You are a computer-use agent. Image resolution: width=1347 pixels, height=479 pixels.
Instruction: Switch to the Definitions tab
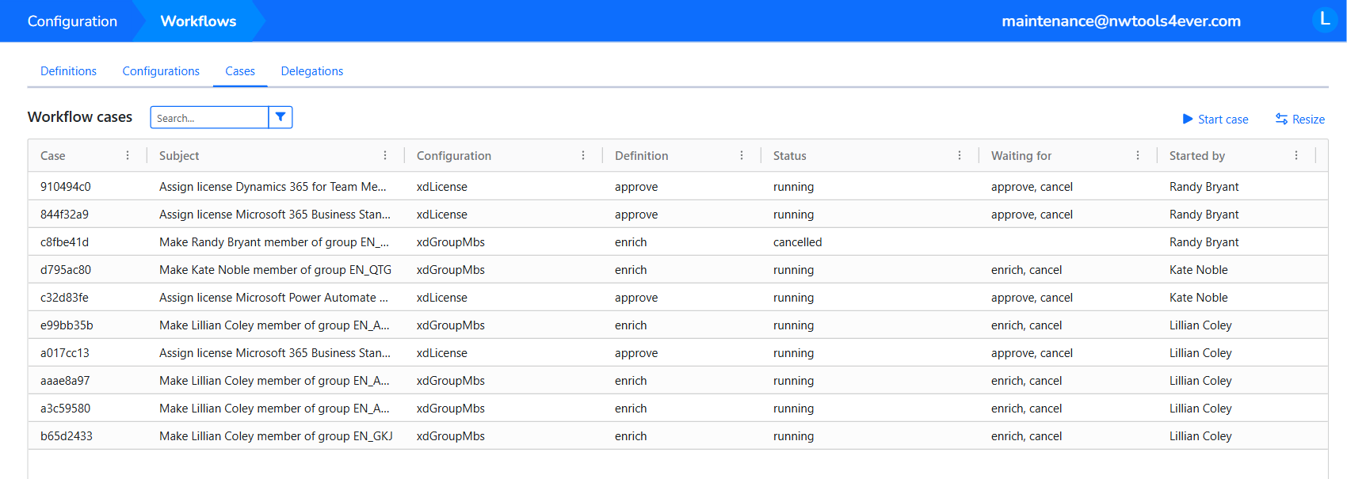pyautogui.click(x=68, y=70)
